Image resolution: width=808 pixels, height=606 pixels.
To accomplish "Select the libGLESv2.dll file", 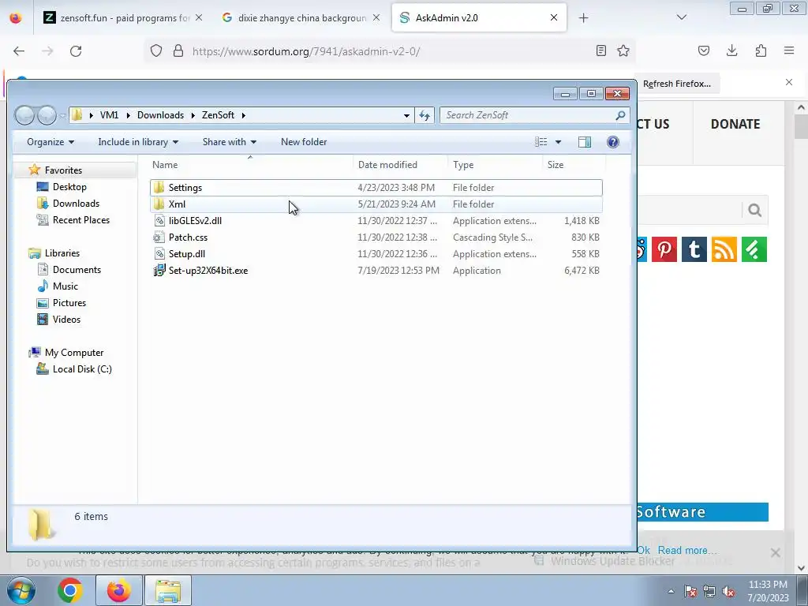I will (376, 221).
